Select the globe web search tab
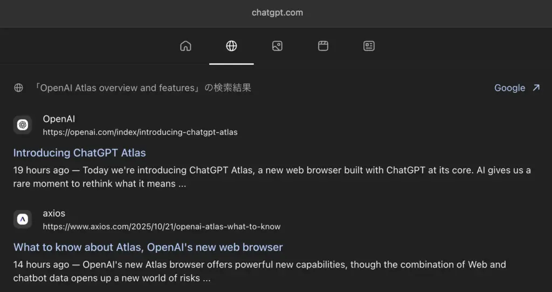 coord(231,46)
